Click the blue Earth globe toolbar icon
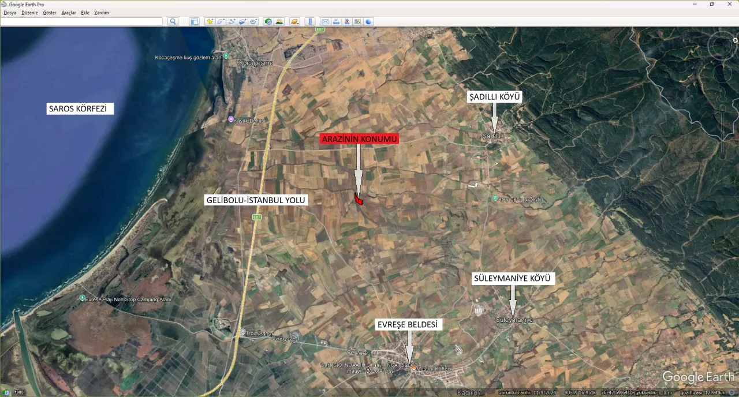The image size is (739, 397). point(369,21)
